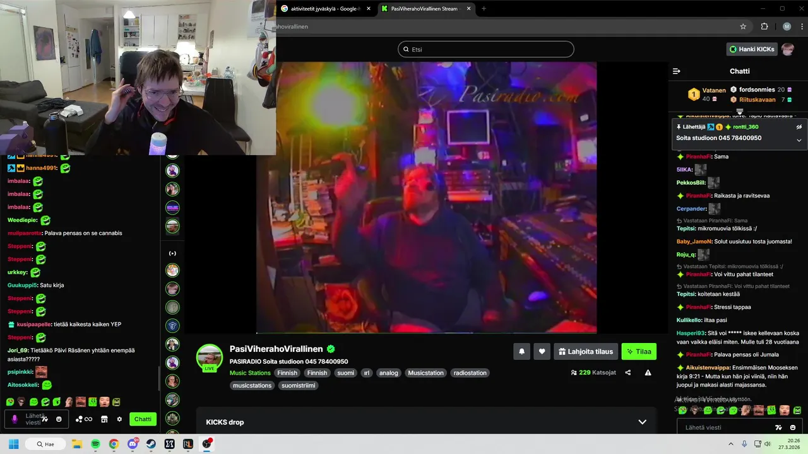Open the Chrome extensions puzzle icon

click(764, 26)
